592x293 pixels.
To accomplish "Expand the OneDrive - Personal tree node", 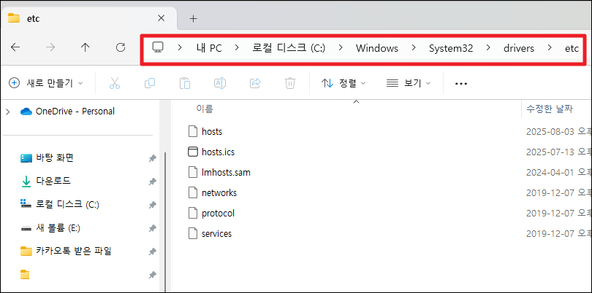I will [x=8, y=112].
